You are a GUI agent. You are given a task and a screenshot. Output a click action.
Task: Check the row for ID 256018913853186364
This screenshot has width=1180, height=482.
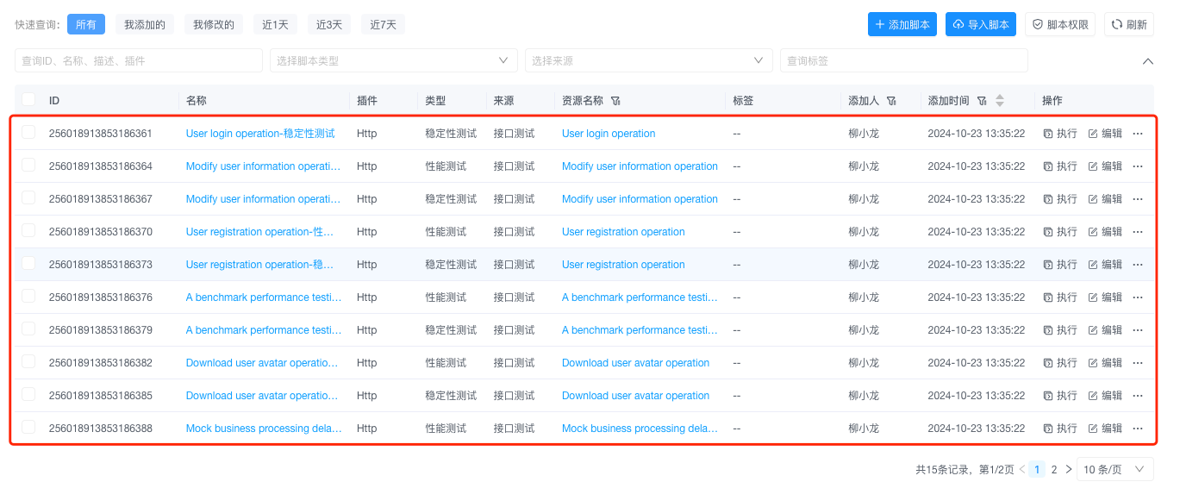coord(28,165)
